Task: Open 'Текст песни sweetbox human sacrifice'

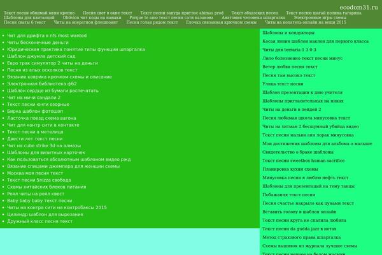Action: pyautogui.click(x=304, y=161)
